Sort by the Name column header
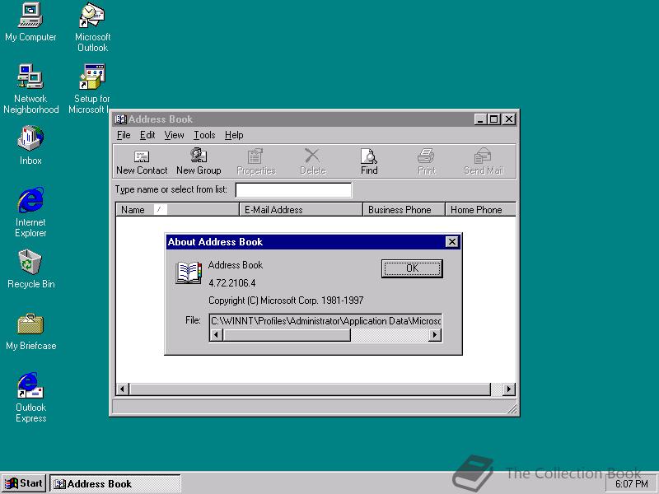The width and height of the screenshot is (659, 494). 177,210
